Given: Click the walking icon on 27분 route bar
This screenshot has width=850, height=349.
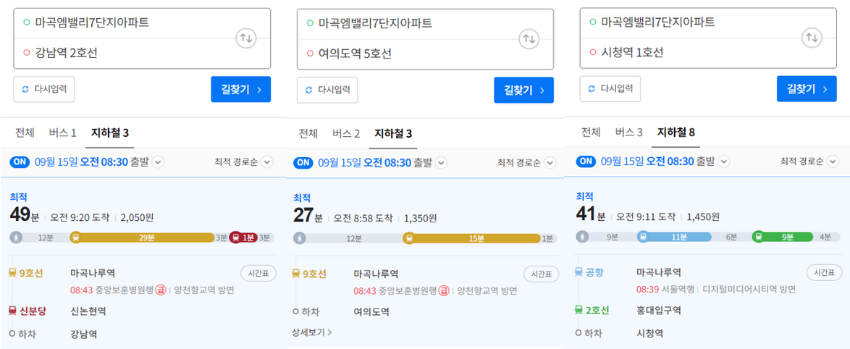Looking at the screenshot, I should coord(300,237).
